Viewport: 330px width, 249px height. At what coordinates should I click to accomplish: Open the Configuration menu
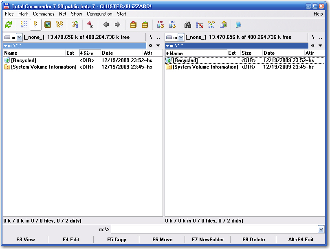[99, 14]
